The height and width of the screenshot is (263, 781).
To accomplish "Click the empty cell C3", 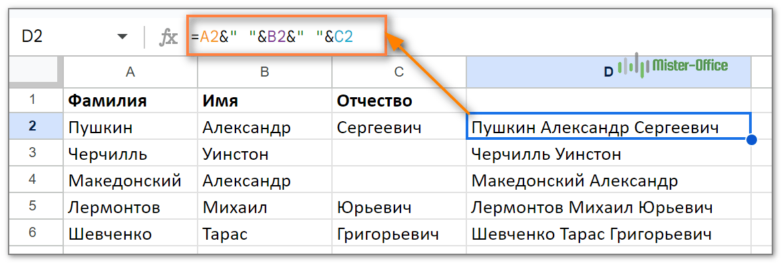I will coord(399,153).
